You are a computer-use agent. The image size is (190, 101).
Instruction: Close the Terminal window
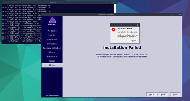coord(114,3)
